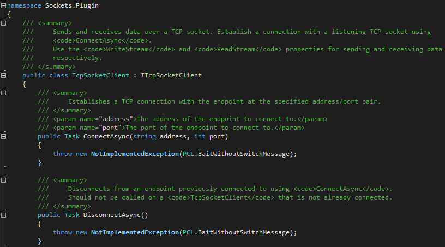Collapse the ConnectAsync method body
This screenshot has height=247, width=445.
tap(3, 136)
